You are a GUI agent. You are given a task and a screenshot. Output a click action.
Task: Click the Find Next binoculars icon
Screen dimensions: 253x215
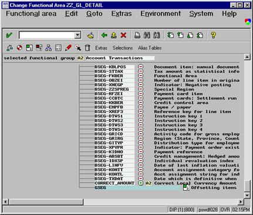click(x=157, y=35)
